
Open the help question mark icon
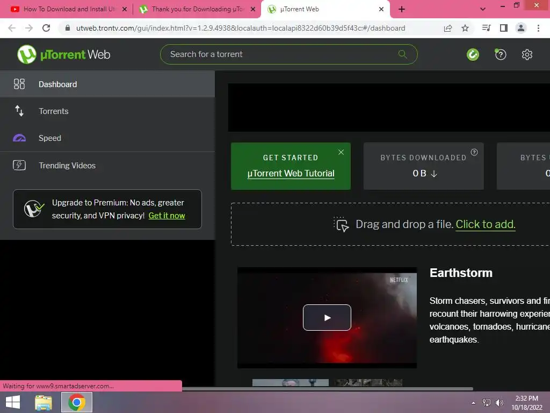point(501,54)
